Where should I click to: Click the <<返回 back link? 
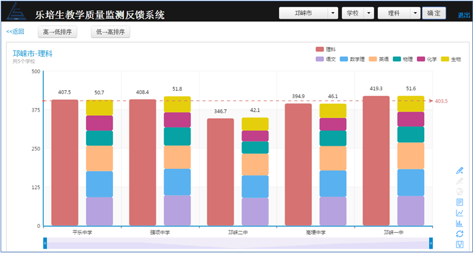15,32
